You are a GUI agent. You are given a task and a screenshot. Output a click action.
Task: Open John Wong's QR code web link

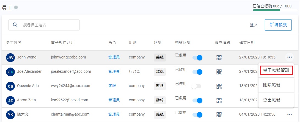pos(219,58)
